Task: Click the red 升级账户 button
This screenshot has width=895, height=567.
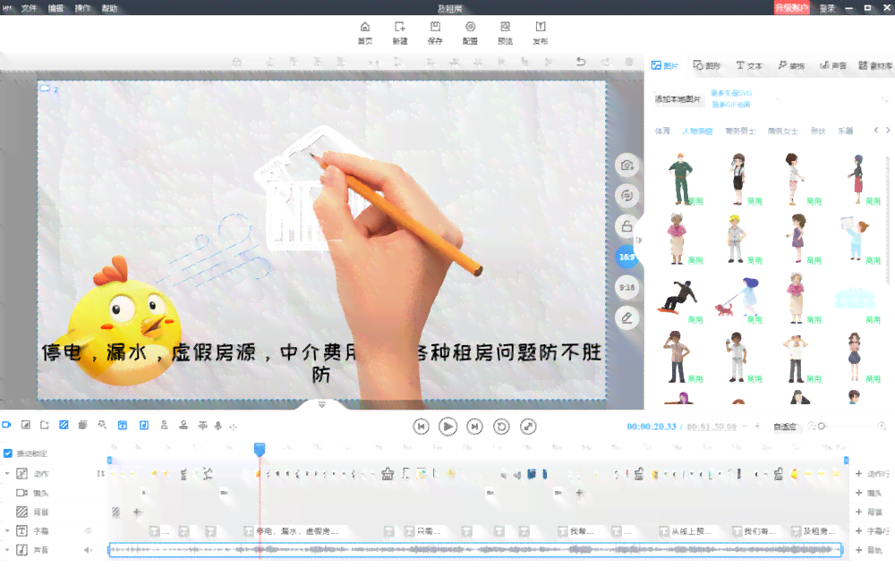Action: pos(792,8)
